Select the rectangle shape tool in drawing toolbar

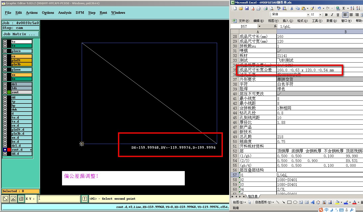(x=289, y=202)
